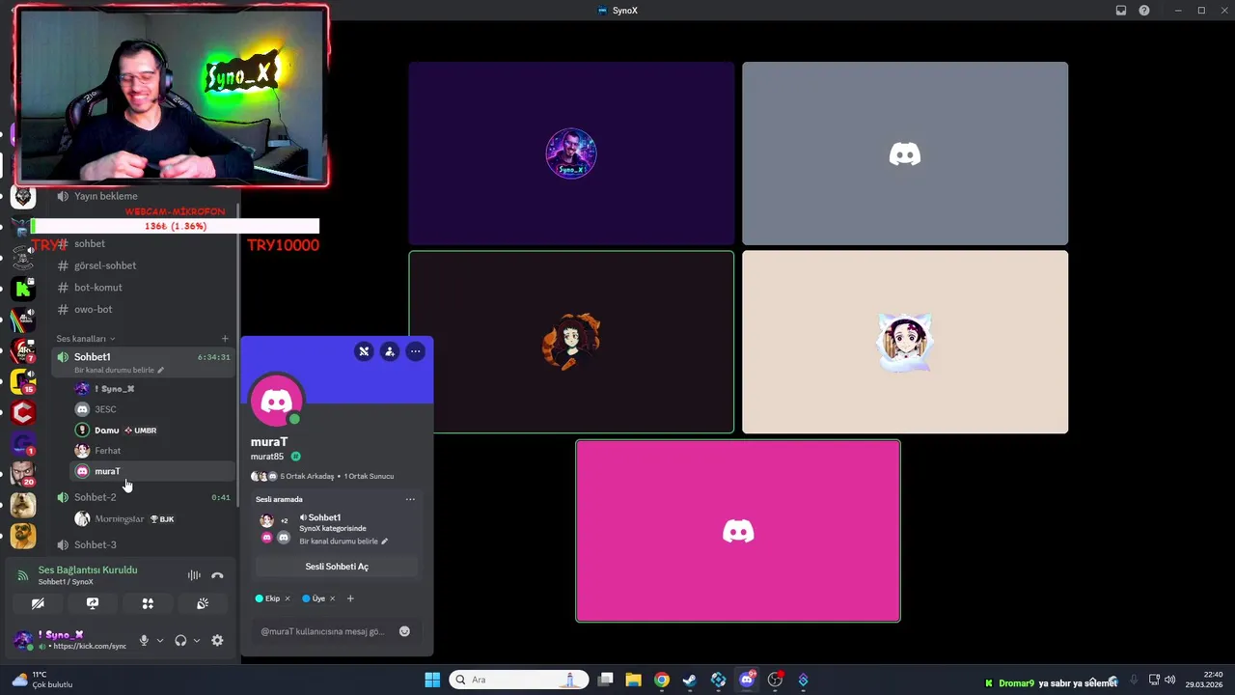The width and height of the screenshot is (1235, 695).
Task: Click the Ses Bağlantısı Kuruldu status text
Action: click(x=88, y=570)
